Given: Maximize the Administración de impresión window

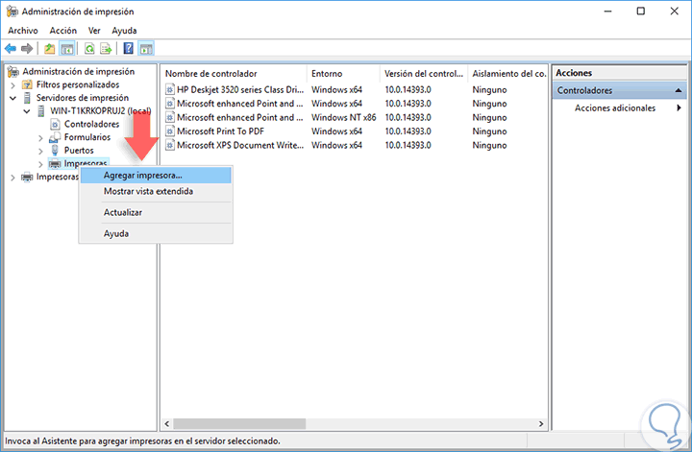Looking at the screenshot, I should point(641,11).
